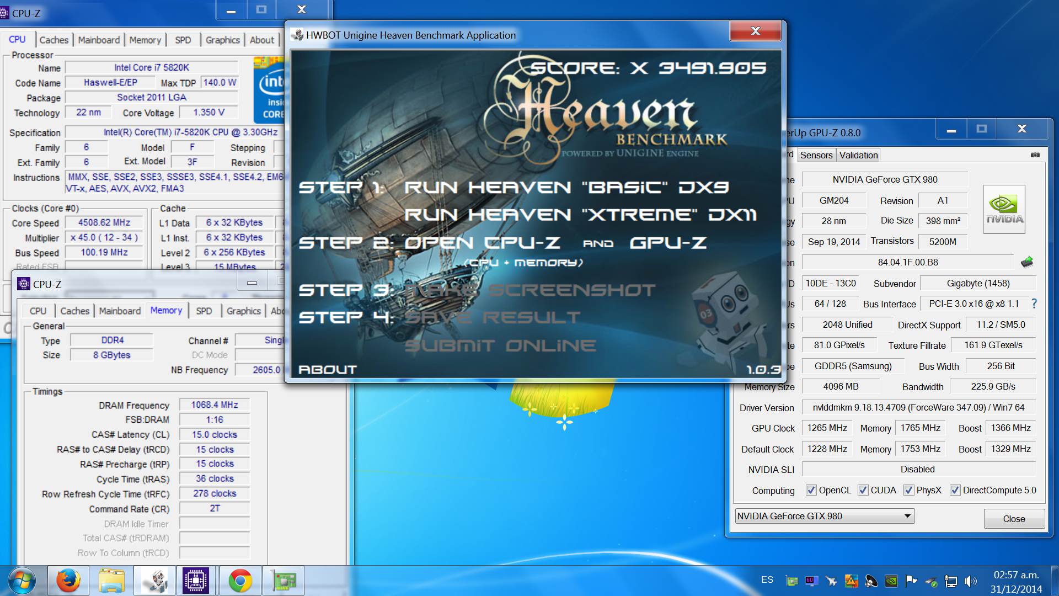
Task: Click the orange warning triangle tray icon
Action: pyautogui.click(x=851, y=581)
